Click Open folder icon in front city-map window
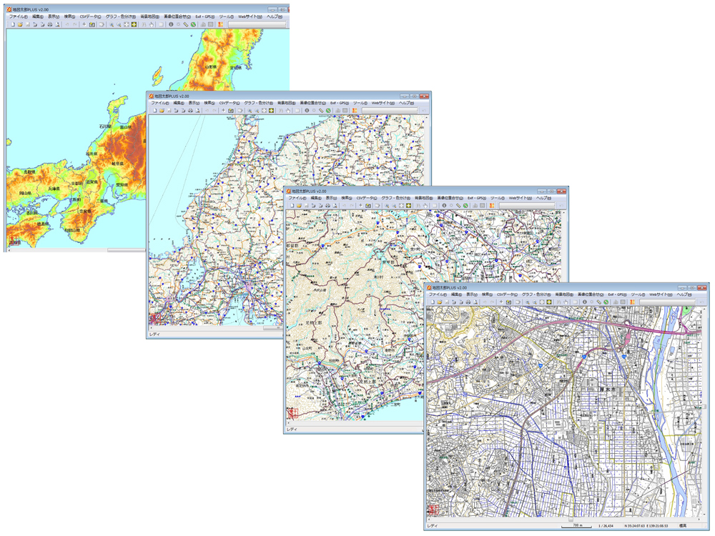Screen dimensions: 715x536 pyautogui.click(x=440, y=302)
